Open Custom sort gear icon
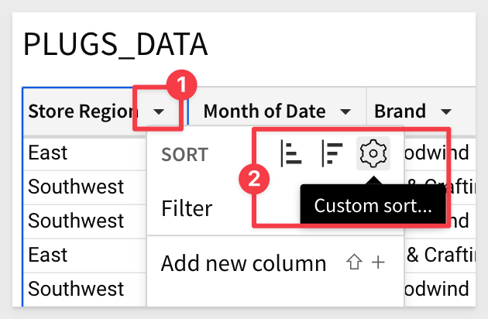Image resolution: width=488 pixels, height=319 pixels. pyautogui.click(x=373, y=153)
